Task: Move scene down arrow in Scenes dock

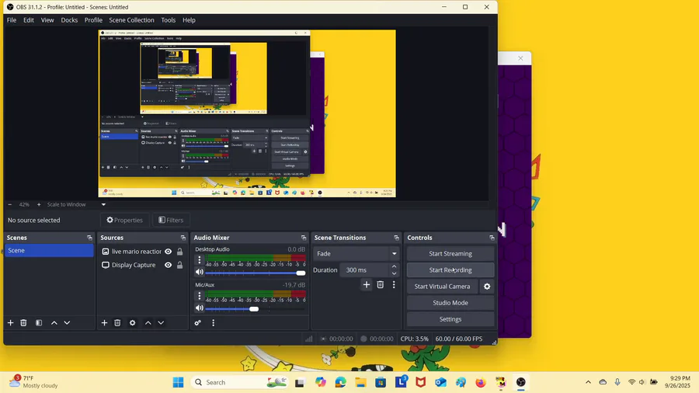Action: click(67, 322)
